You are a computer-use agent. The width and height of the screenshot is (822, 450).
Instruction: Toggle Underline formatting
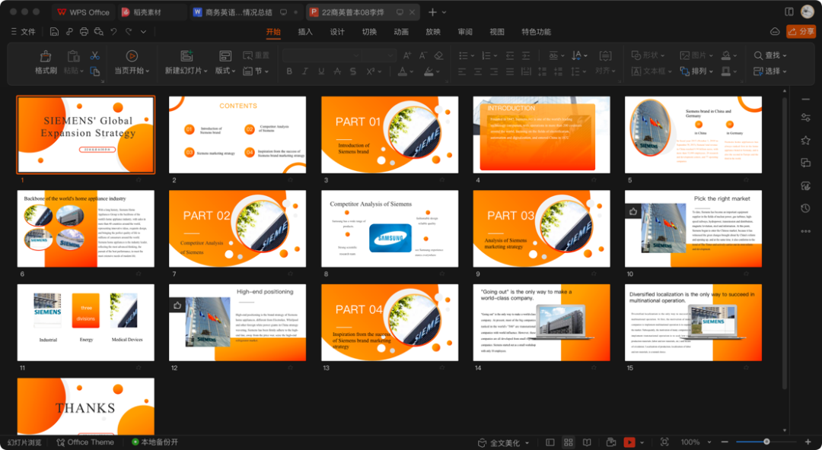[x=321, y=71]
